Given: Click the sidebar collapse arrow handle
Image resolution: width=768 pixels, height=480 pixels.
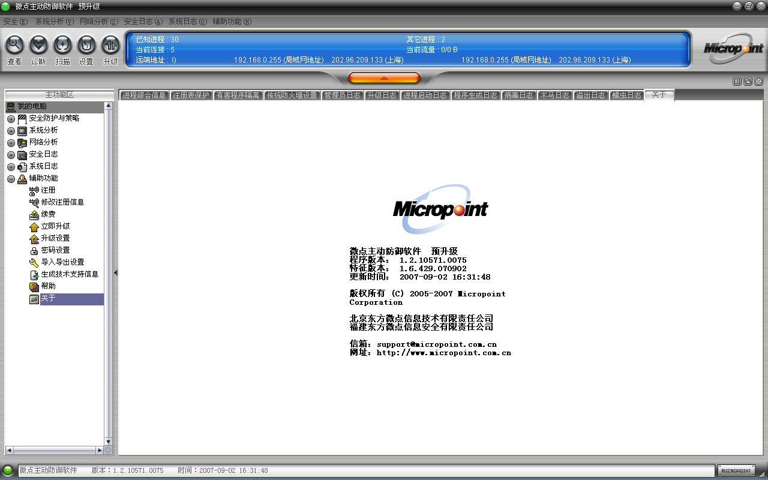Looking at the screenshot, I should pyautogui.click(x=116, y=273).
